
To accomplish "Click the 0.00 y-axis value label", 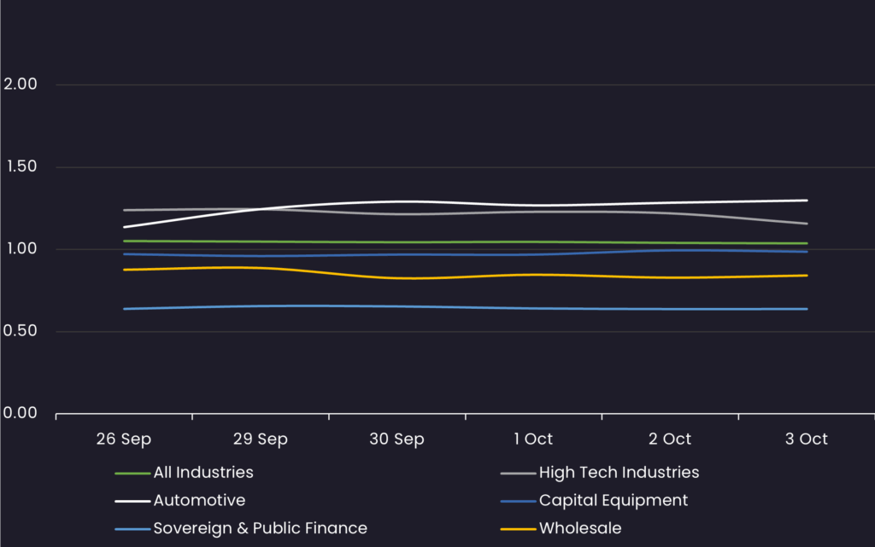I will [21, 413].
